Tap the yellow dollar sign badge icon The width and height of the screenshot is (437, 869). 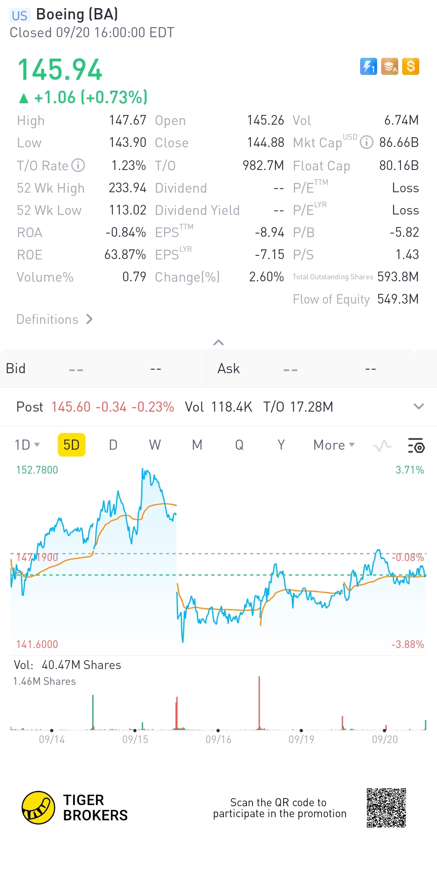click(x=411, y=66)
